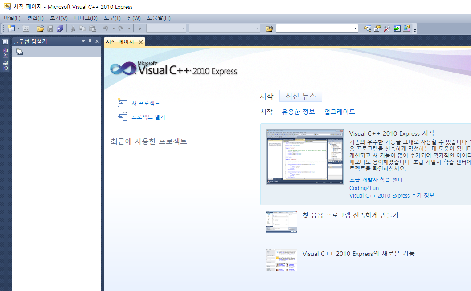The height and width of the screenshot is (291, 471).
Task: Open the Toolbox hammer and wrench icon
Action: point(387,28)
